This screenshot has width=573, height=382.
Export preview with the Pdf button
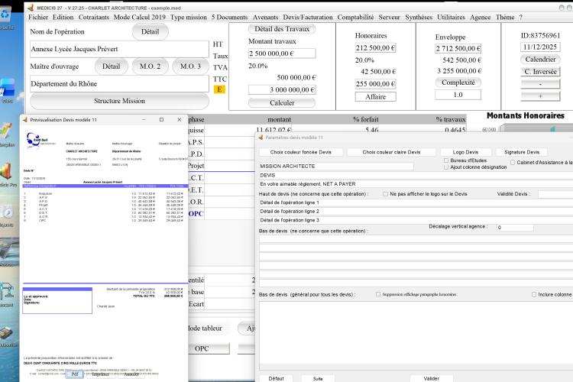[x=75, y=374]
